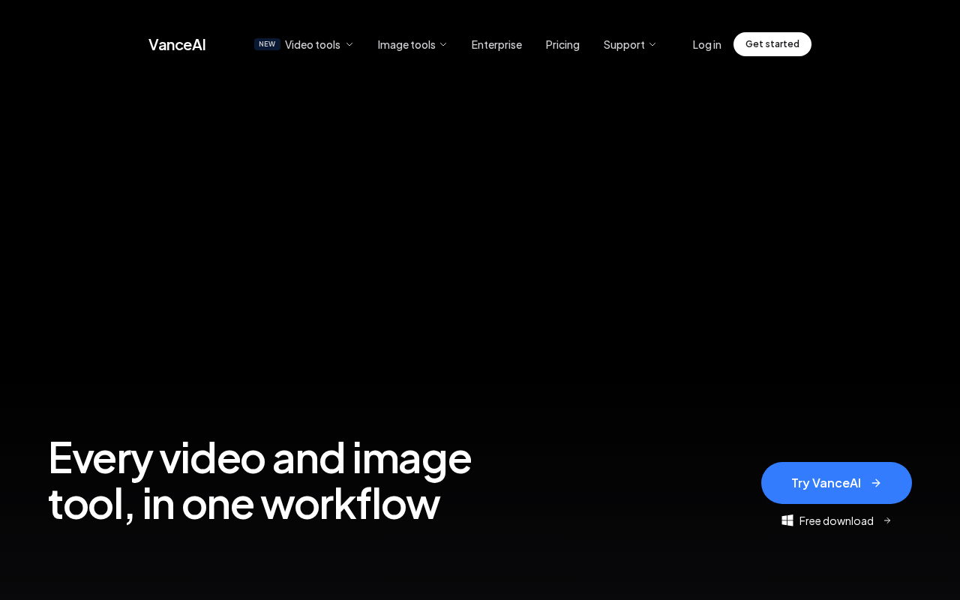Click the small arrow after Free download
Screen dimensions: 960x600
tap(887, 520)
